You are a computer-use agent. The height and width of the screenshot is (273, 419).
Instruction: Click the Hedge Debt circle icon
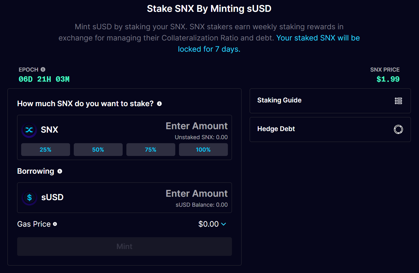[x=398, y=129]
